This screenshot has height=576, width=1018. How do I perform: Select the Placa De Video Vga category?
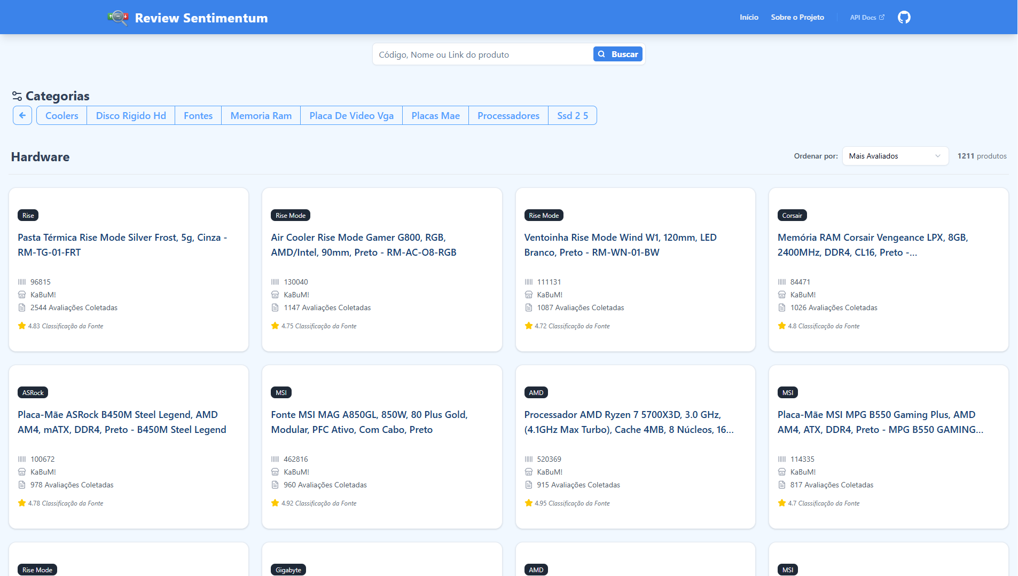(x=351, y=115)
